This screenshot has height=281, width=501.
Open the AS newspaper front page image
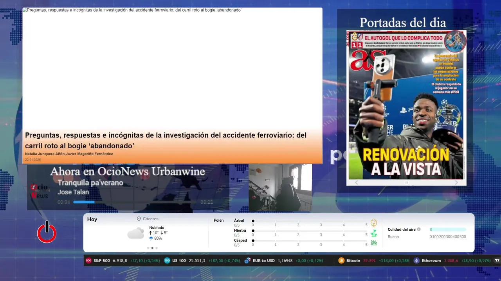coord(406,105)
